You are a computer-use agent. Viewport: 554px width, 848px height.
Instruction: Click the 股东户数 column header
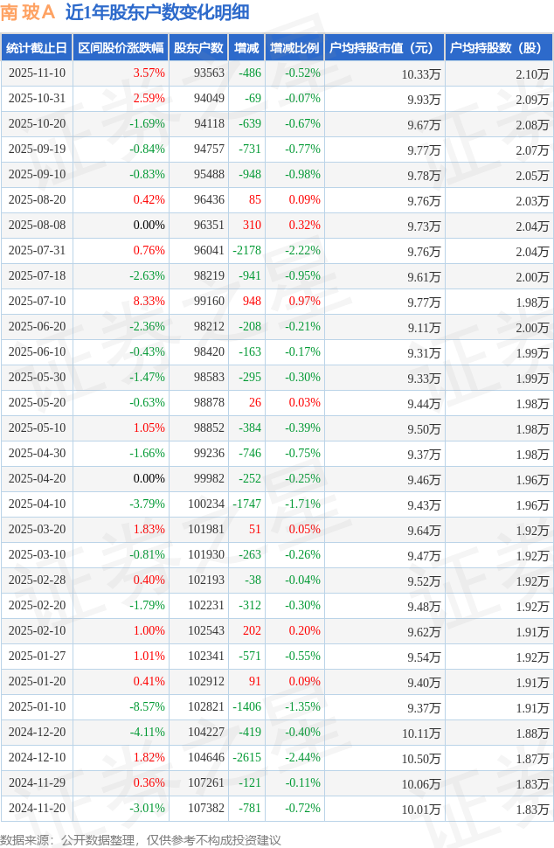click(x=198, y=48)
